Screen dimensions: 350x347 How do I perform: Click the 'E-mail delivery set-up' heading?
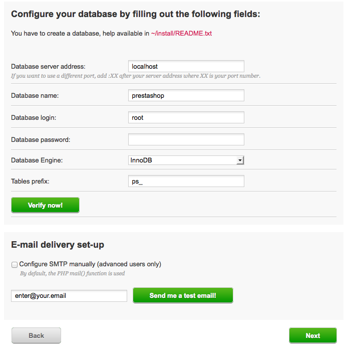coord(58,245)
